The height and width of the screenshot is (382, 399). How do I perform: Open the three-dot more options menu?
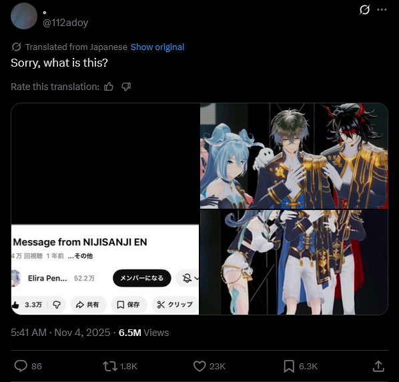point(382,9)
